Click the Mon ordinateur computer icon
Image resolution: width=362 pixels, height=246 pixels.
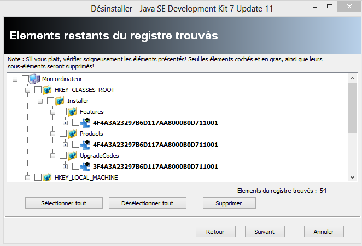[34, 79]
